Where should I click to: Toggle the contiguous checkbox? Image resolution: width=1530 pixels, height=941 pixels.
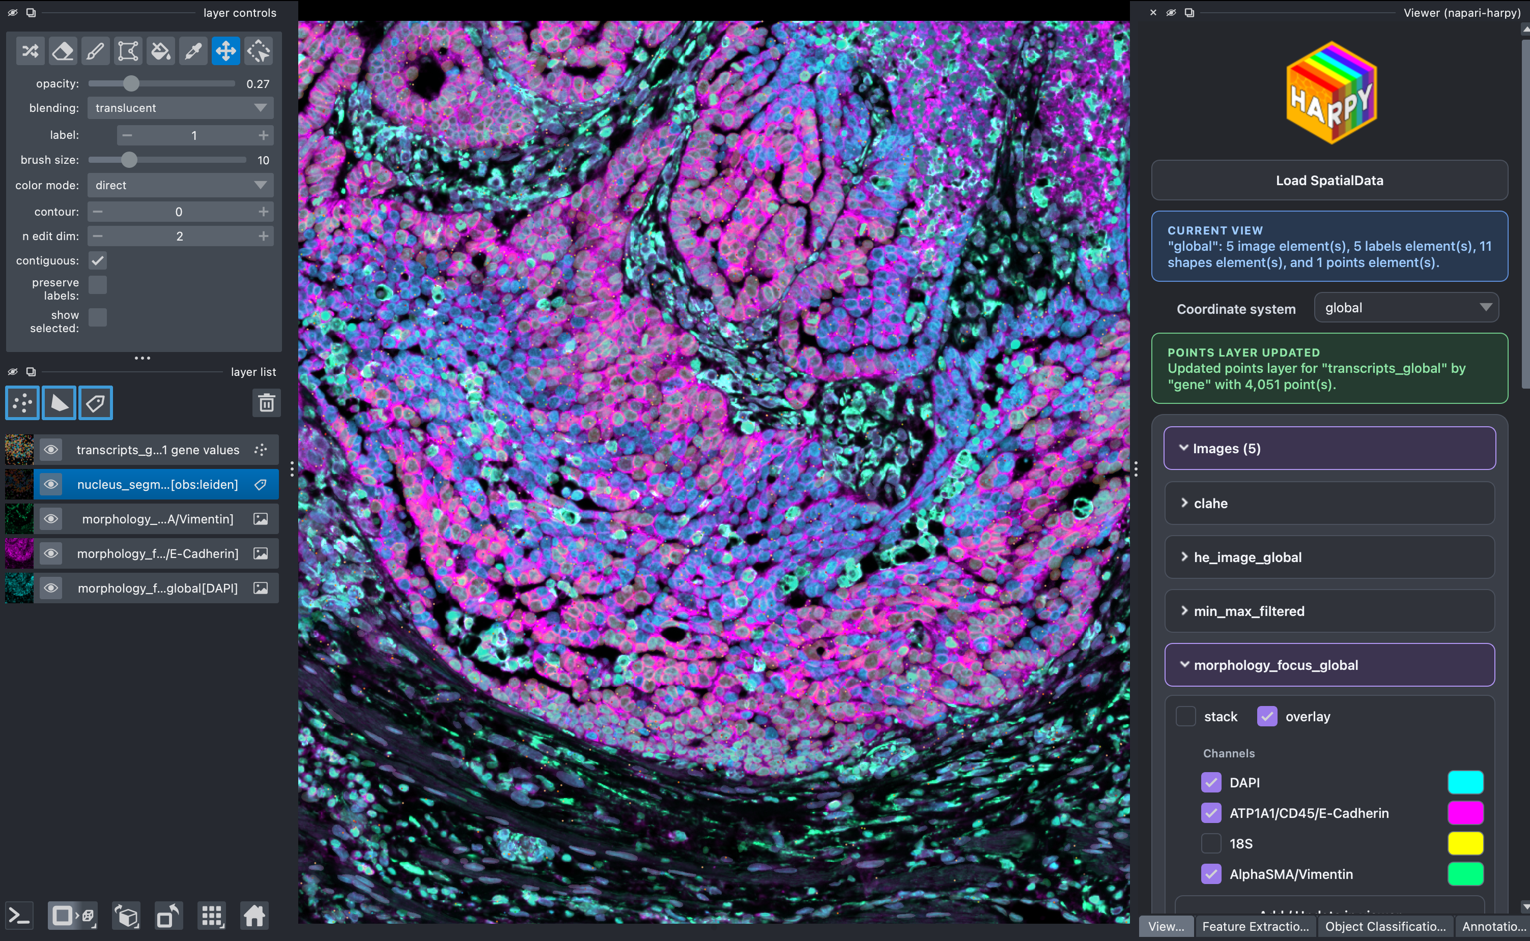pos(98,260)
